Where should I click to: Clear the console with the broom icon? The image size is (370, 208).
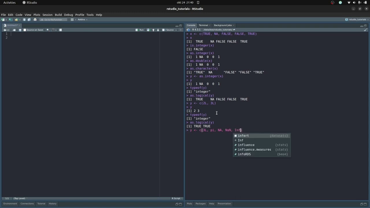tap(366, 30)
